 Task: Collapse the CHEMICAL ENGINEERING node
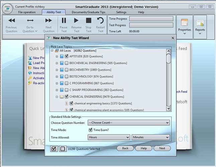click(57, 97)
